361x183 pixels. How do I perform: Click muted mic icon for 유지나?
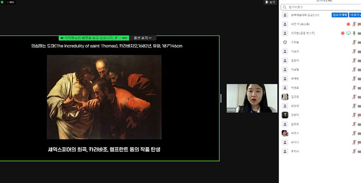(x=354, y=142)
